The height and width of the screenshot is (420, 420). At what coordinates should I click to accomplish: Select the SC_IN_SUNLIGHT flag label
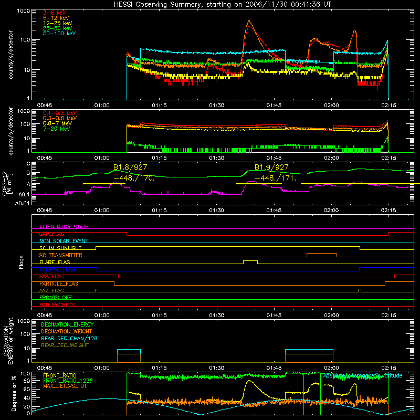pos(60,248)
